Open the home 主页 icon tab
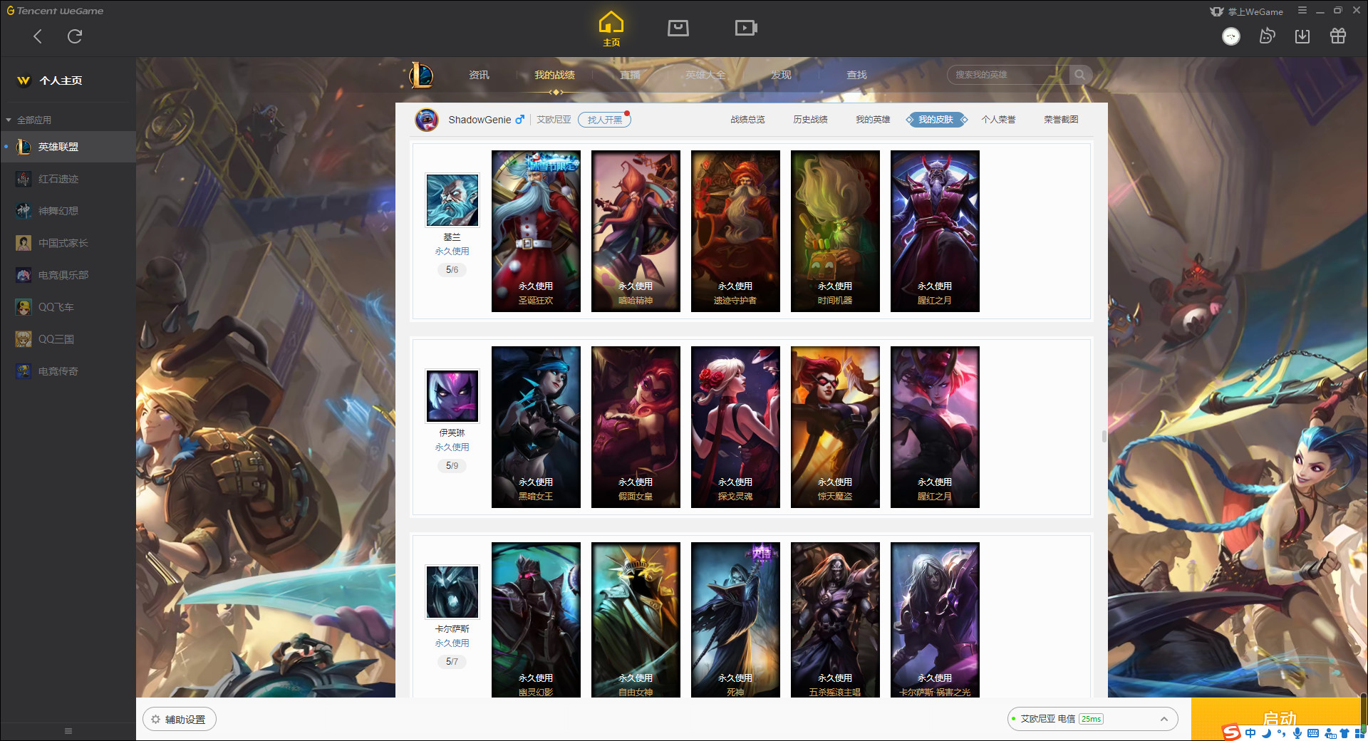This screenshot has height=741, width=1368. pyautogui.click(x=611, y=28)
